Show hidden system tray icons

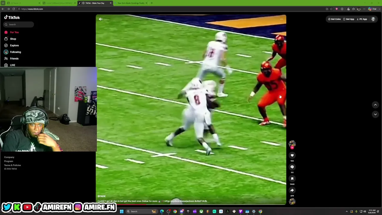(x=346, y=211)
